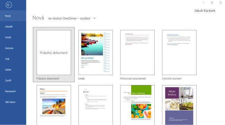Select the Název bulletinu newsletter template
Screen dimensions: 225x125
(137, 105)
